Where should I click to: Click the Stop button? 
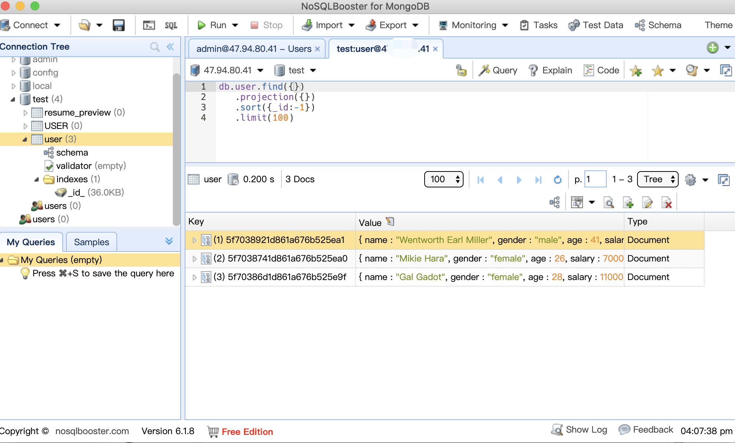pos(267,25)
